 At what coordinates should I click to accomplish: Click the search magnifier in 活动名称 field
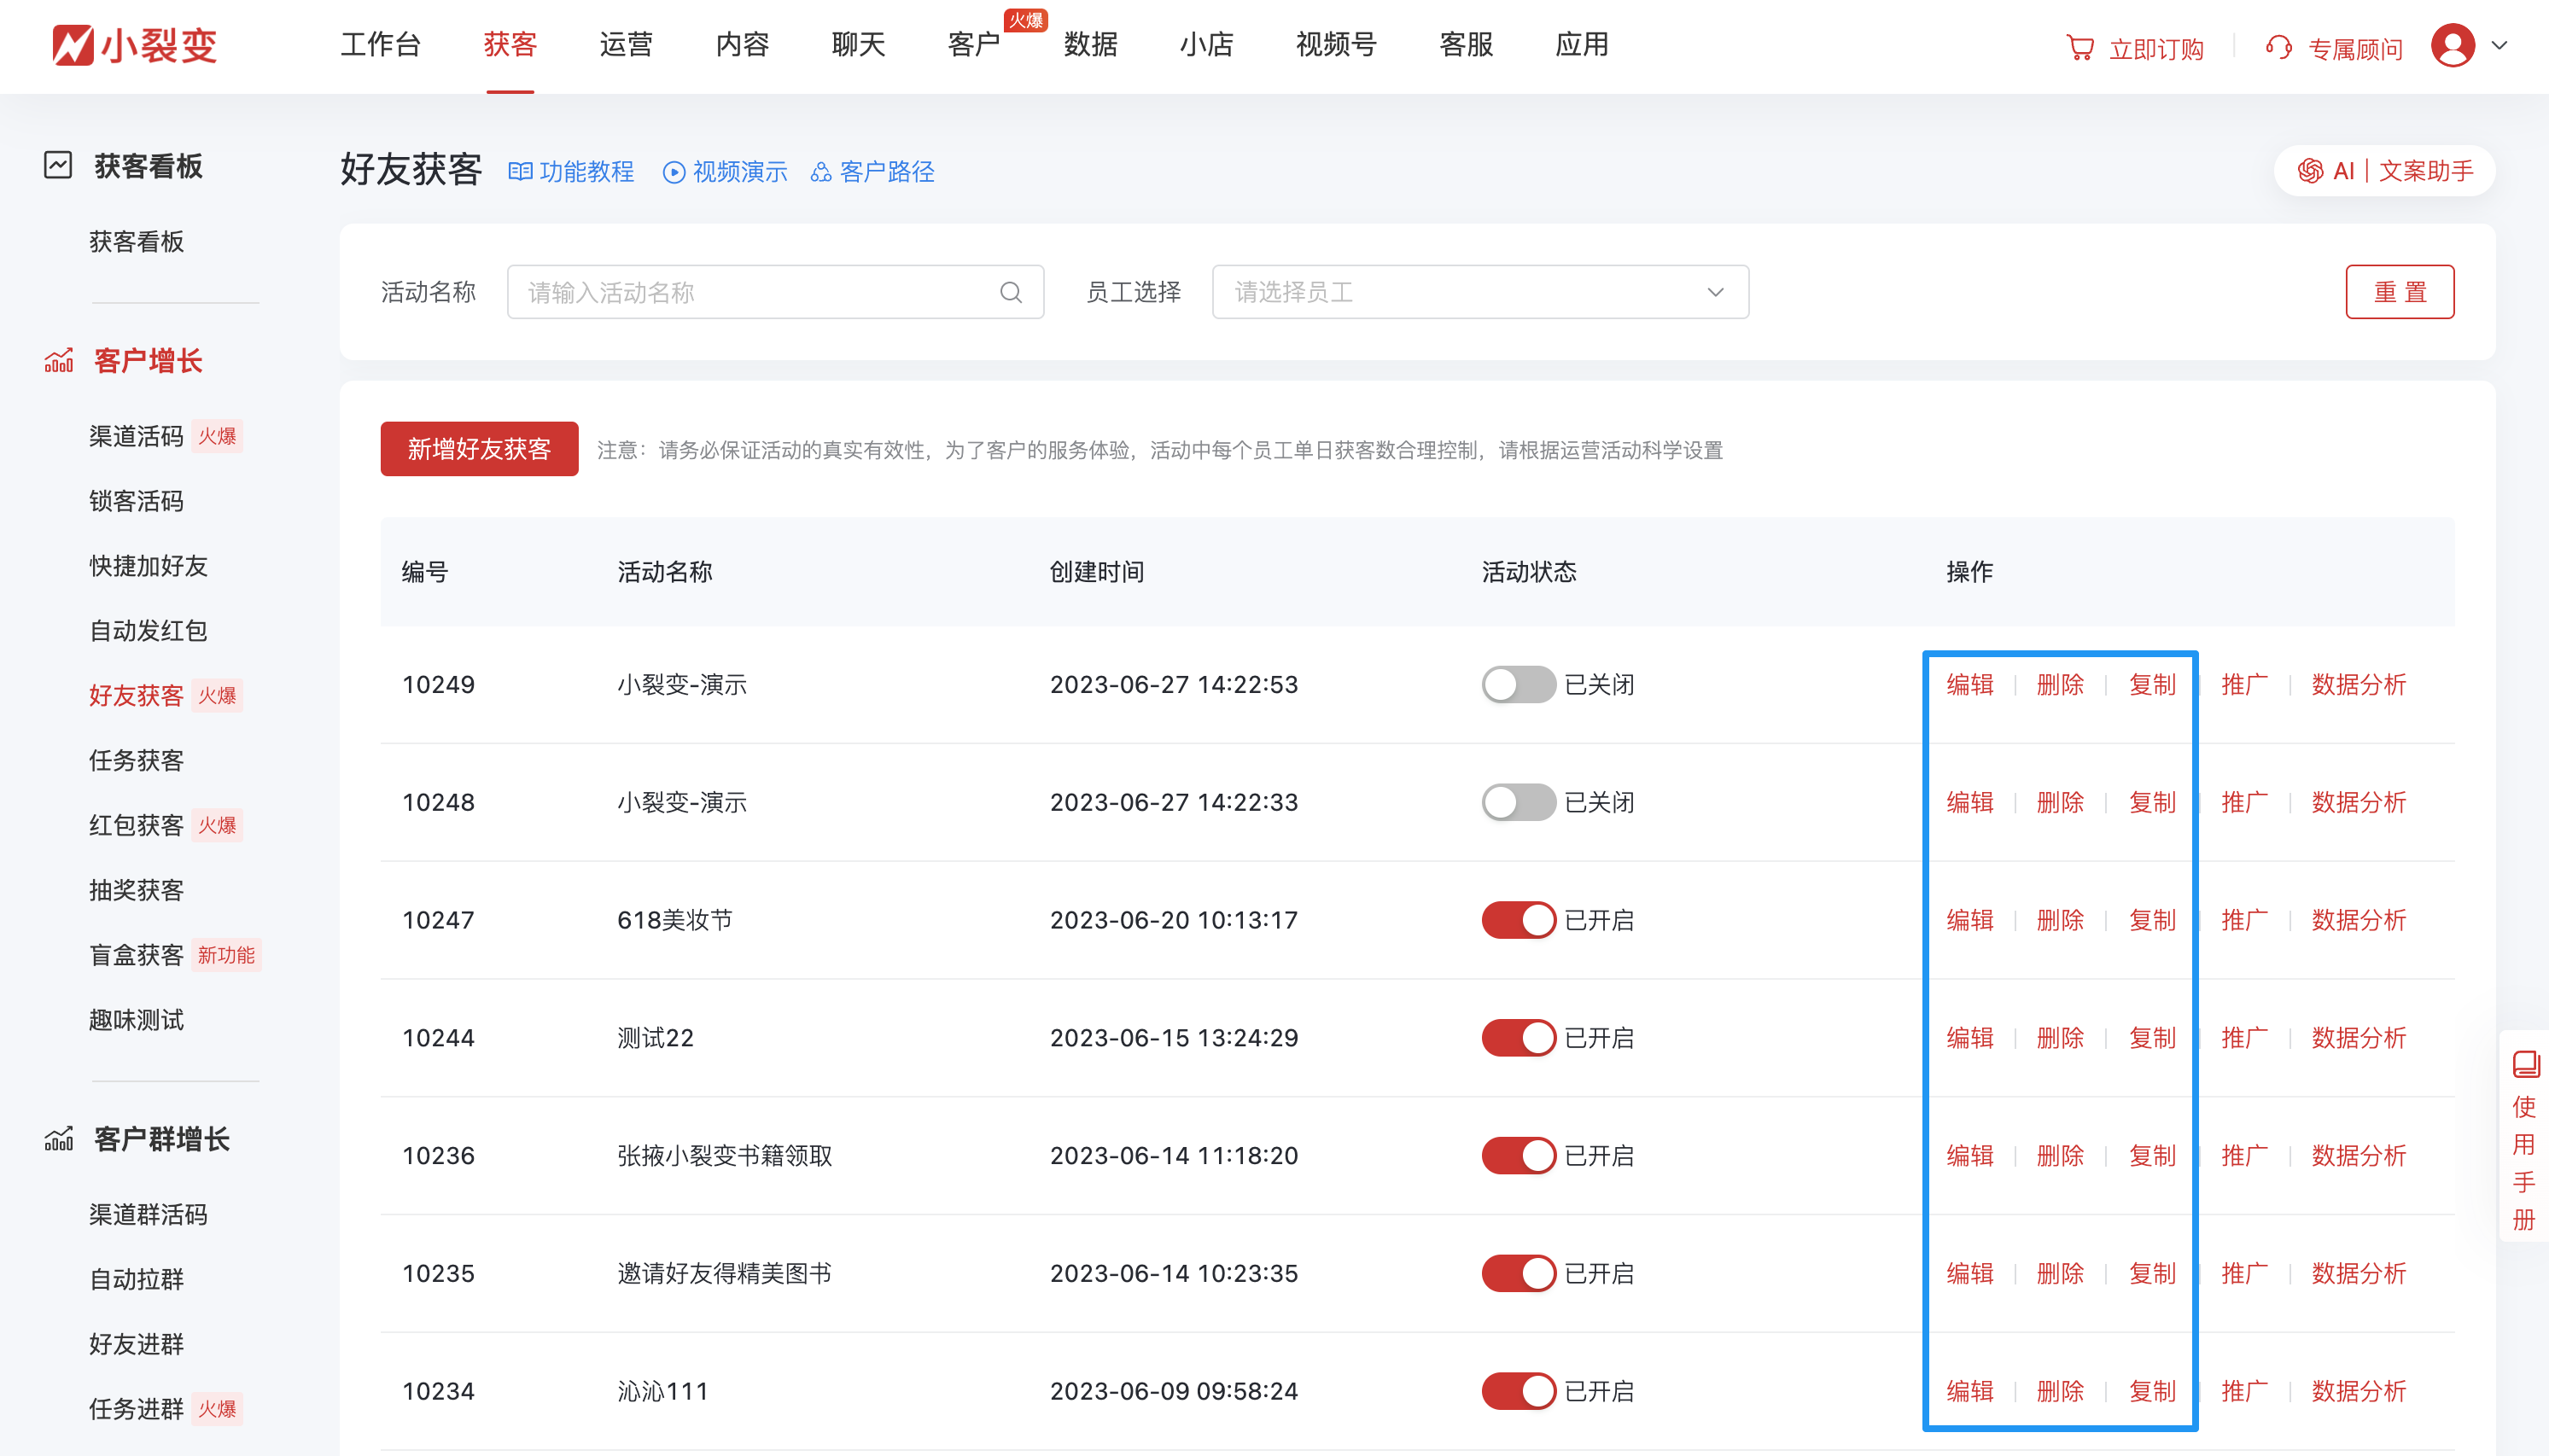click(1010, 292)
